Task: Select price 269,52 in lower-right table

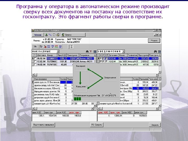Action: (x=144, y=91)
